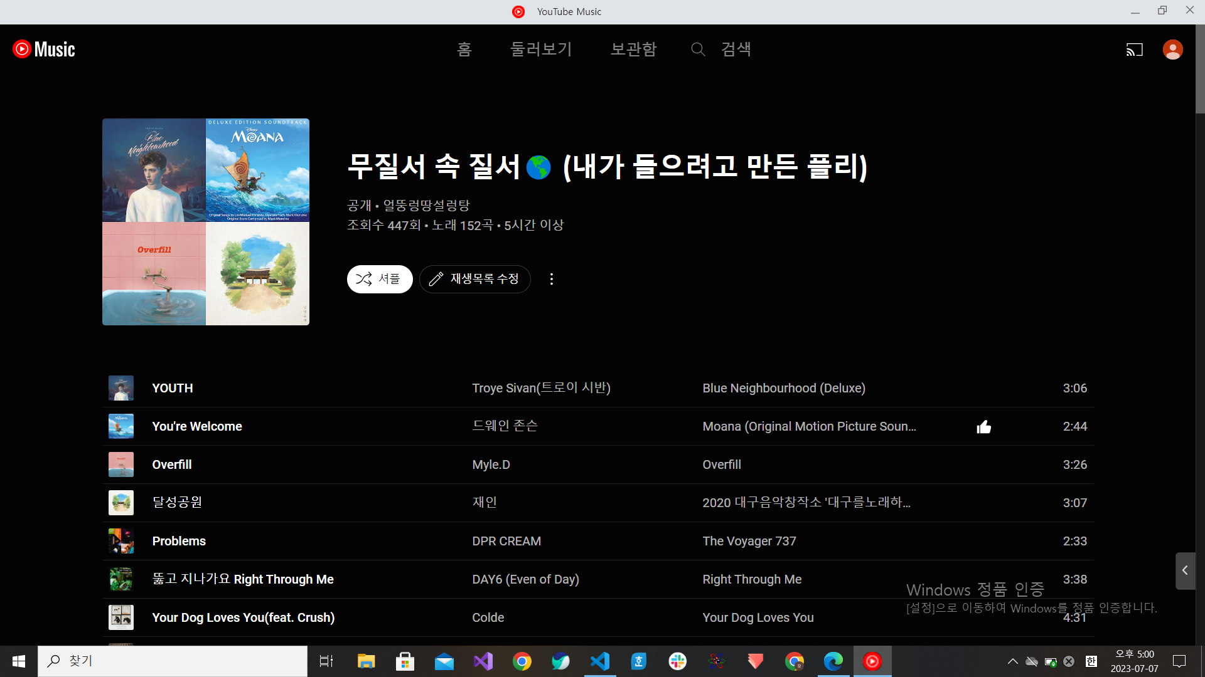Image resolution: width=1205 pixels, height=677 pixels.
Task: Open the search magnifier icon
Action: pyautogui.click(x=698, y=49)
